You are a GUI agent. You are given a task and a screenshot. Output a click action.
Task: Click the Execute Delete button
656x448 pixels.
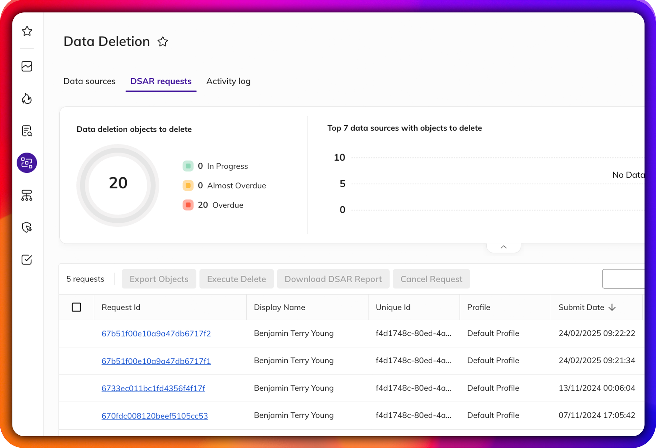click(236, 279)
